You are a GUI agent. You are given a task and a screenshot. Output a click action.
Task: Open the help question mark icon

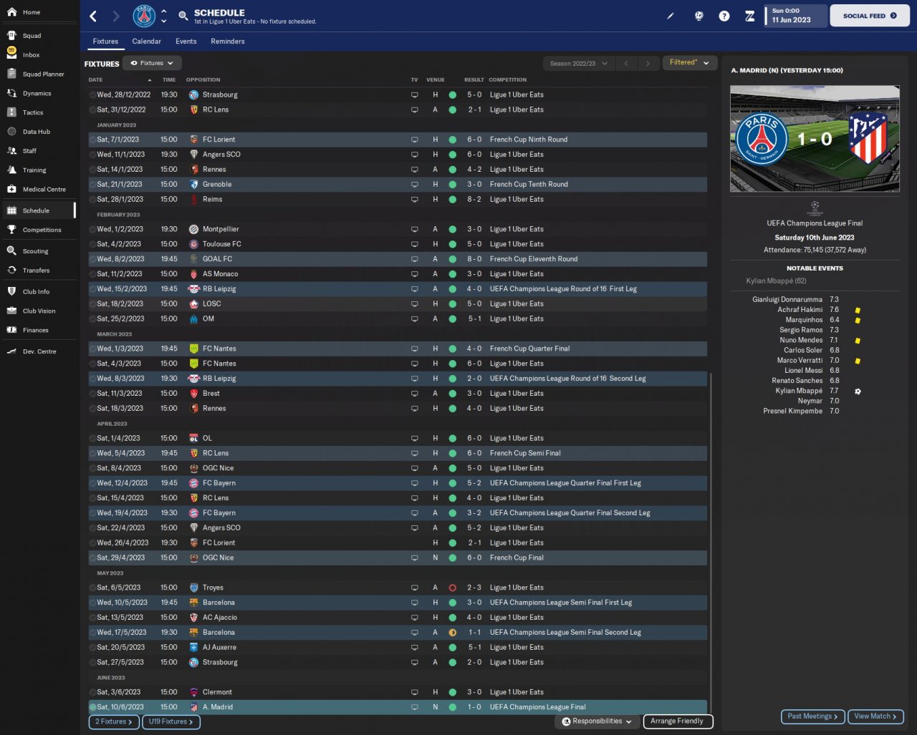[x=724, y=16]
